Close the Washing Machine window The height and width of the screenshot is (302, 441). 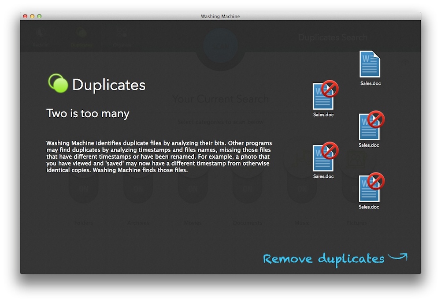click(25, 16)
